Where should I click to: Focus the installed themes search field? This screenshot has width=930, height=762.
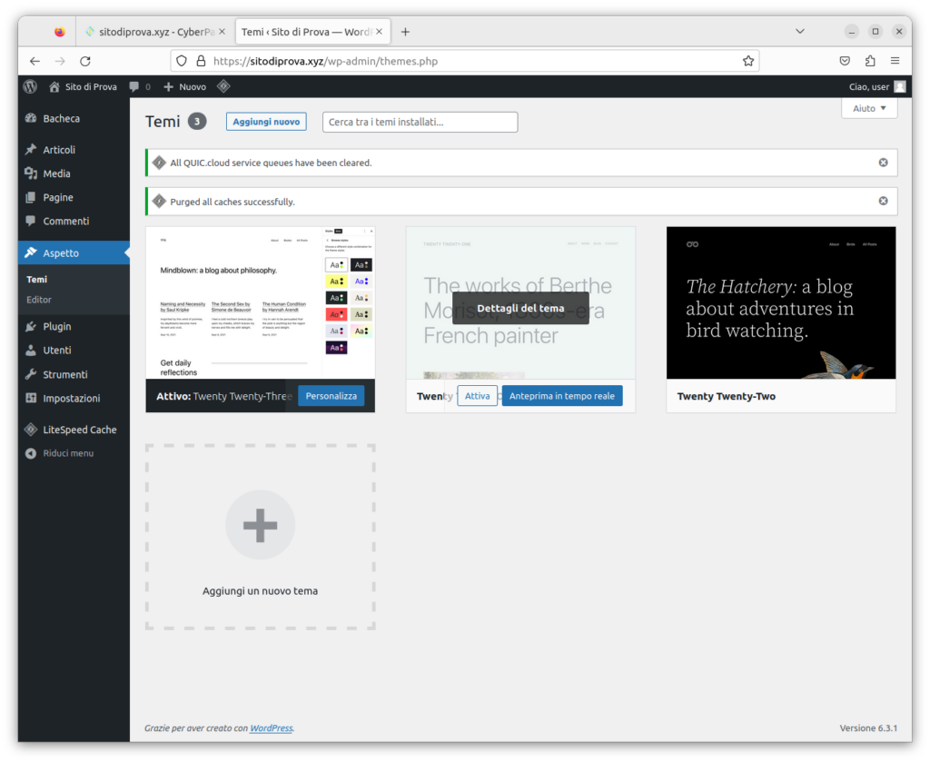420,123
